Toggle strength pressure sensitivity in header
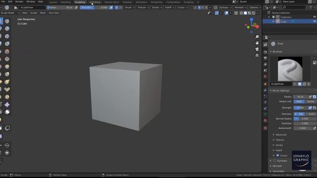Image resolution: width=317 pixels, height=178 pixels. (111, 7)
